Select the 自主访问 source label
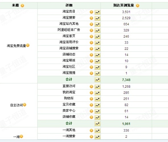 [17, 105]
